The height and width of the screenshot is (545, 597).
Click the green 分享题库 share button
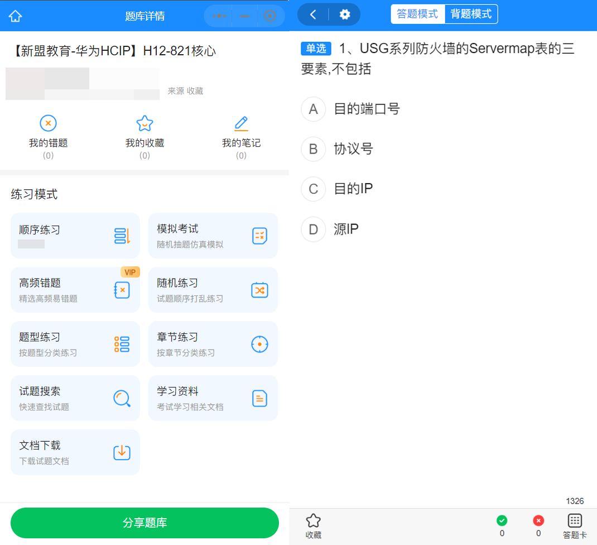pos(145,523)
